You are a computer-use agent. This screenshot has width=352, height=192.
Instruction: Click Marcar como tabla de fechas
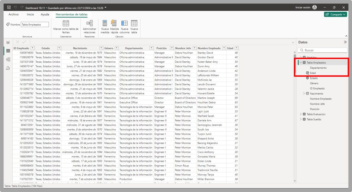(x=66, y=23)
